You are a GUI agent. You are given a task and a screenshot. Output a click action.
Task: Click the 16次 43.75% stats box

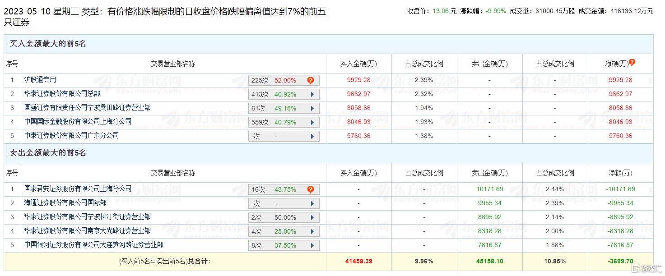pos(284,190)
